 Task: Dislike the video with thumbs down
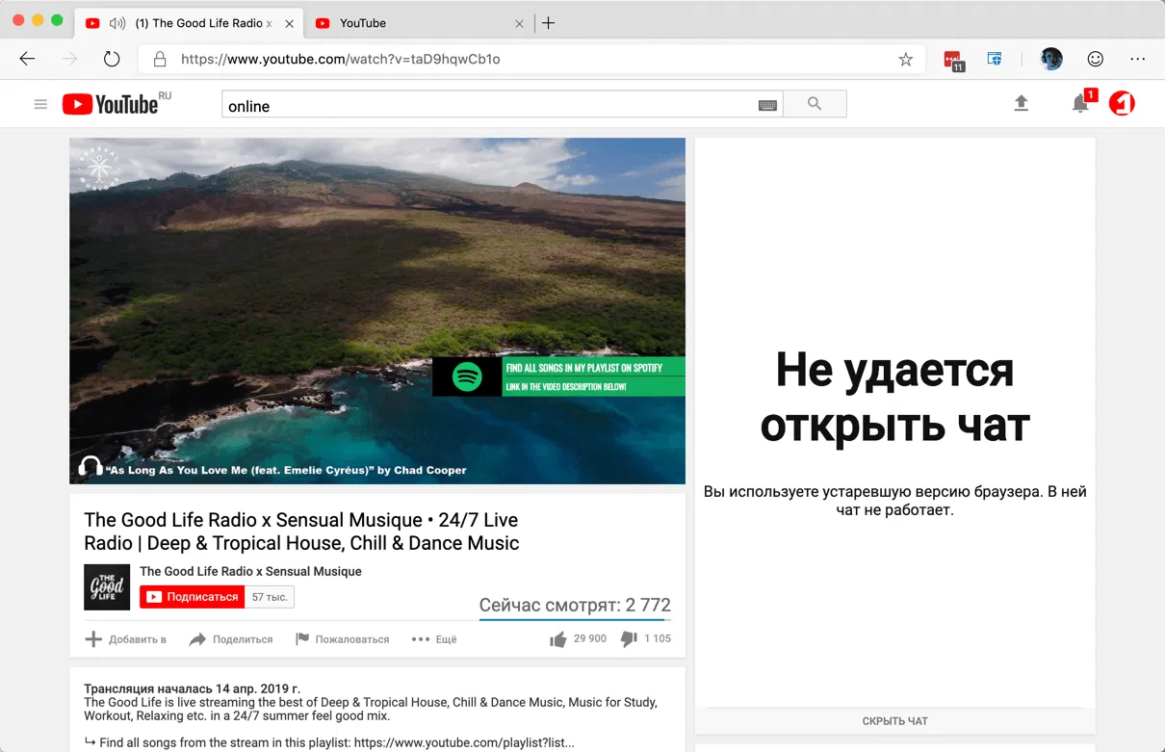pyautogui.click(x=629, y=638)
